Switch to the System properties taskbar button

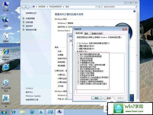(60, 112)
